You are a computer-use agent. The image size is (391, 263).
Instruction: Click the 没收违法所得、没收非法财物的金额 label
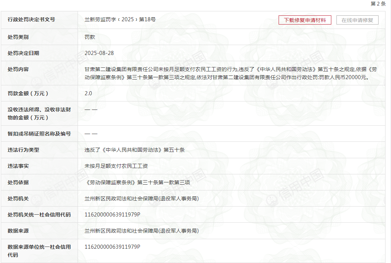tap(39, 114)
